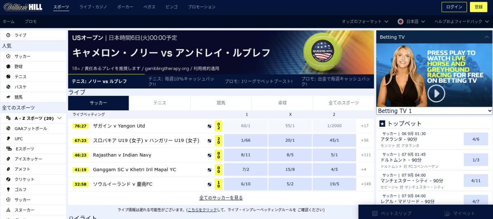
Task: Open 全てのサッカーを見る link
Action: pyautogui.click(x=221, y=198)
